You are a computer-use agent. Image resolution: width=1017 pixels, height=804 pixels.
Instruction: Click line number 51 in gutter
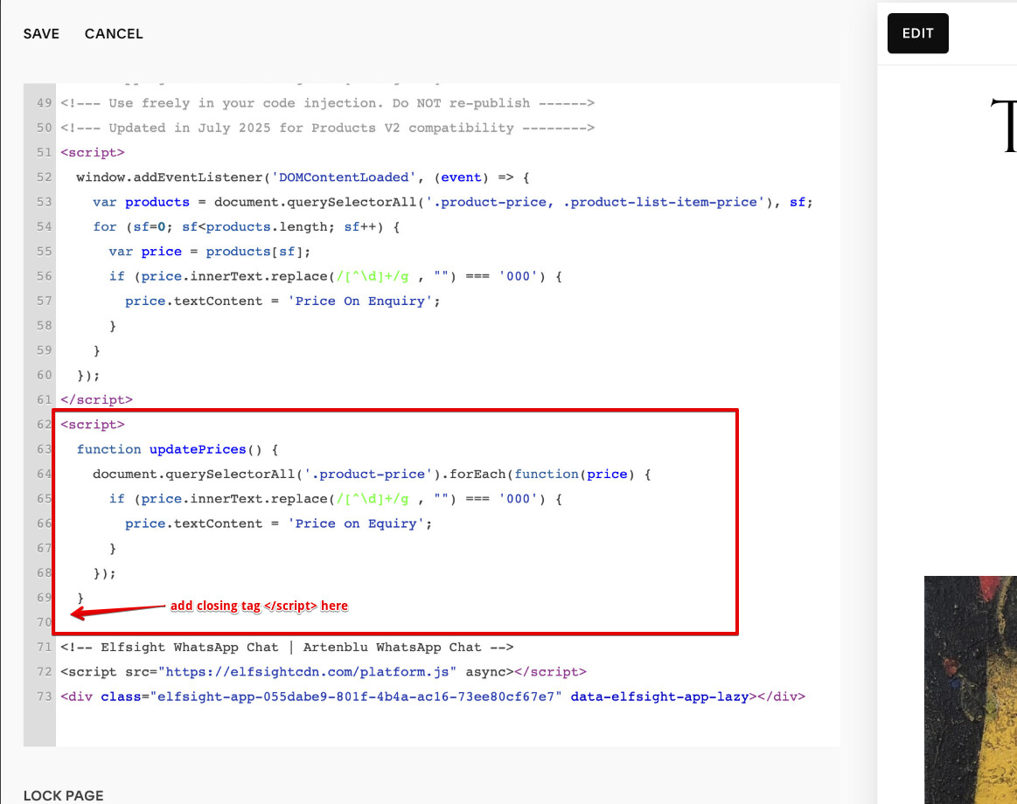tap(44, 152)
